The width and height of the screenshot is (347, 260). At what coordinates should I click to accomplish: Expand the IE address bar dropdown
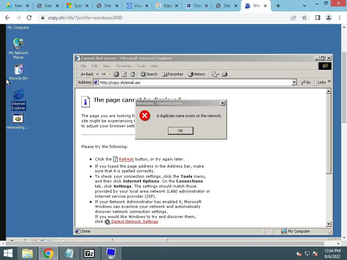[x=294, y=83]
